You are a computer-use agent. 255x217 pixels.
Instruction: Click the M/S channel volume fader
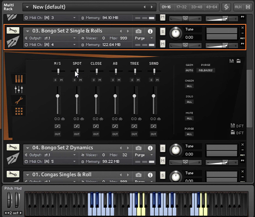coord(58,96)
